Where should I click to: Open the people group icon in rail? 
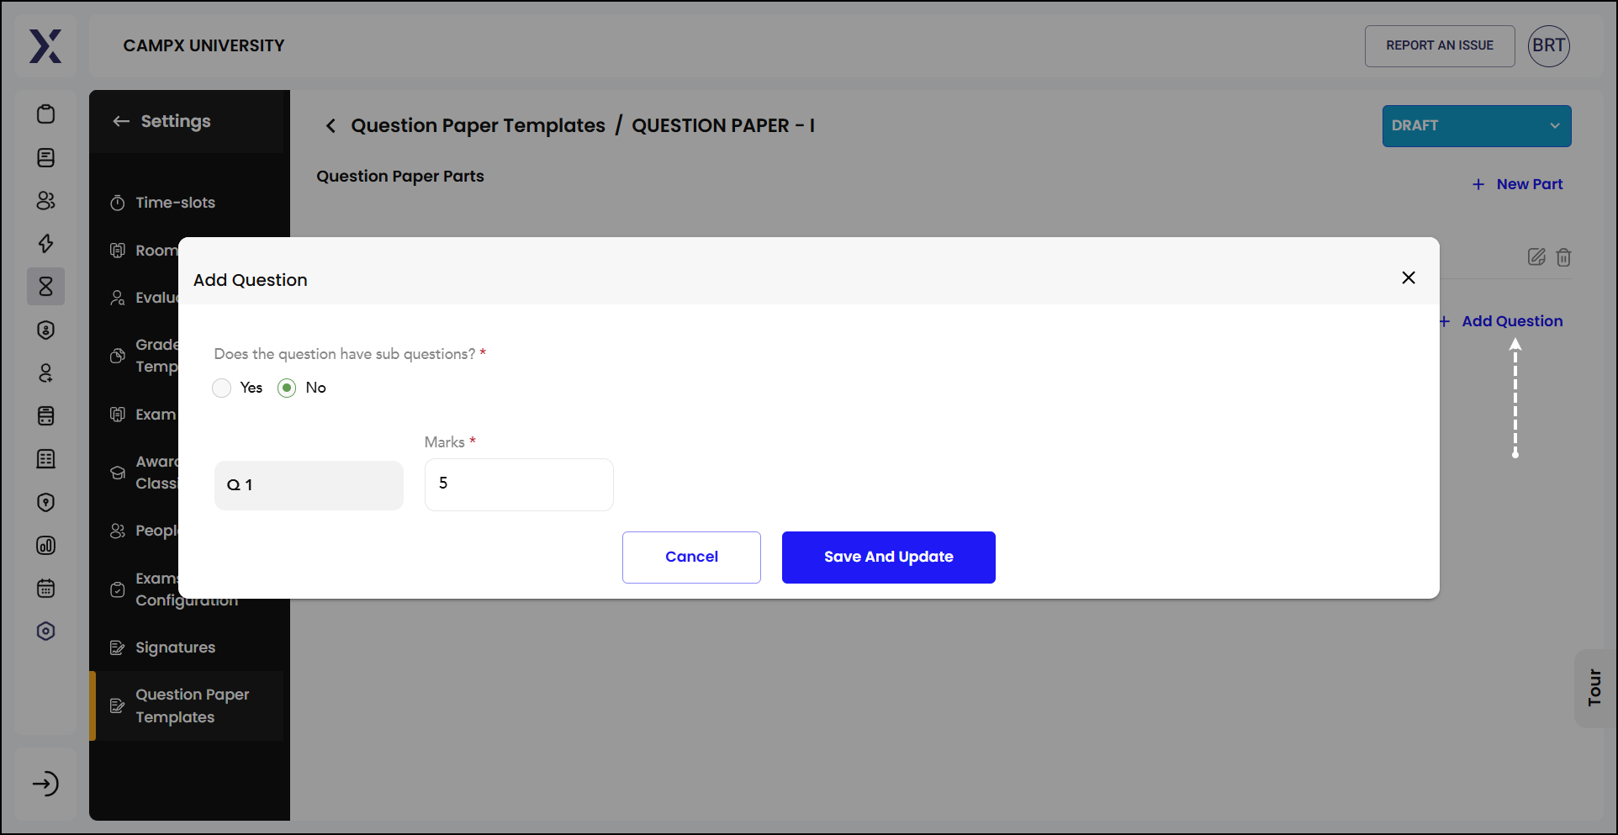[x=46, y=200]
